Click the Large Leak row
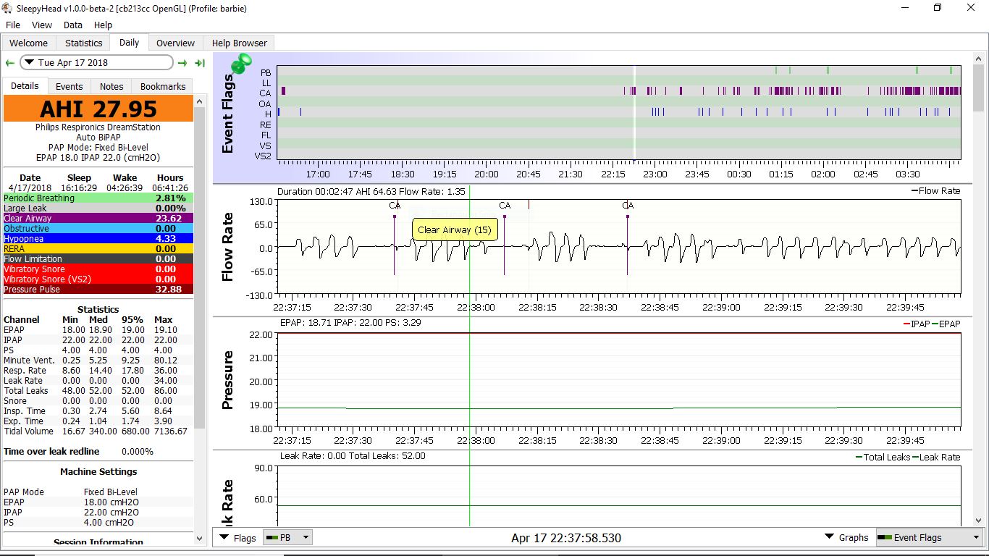The height and width of the screenshot is (556, 989). point(98,208)
